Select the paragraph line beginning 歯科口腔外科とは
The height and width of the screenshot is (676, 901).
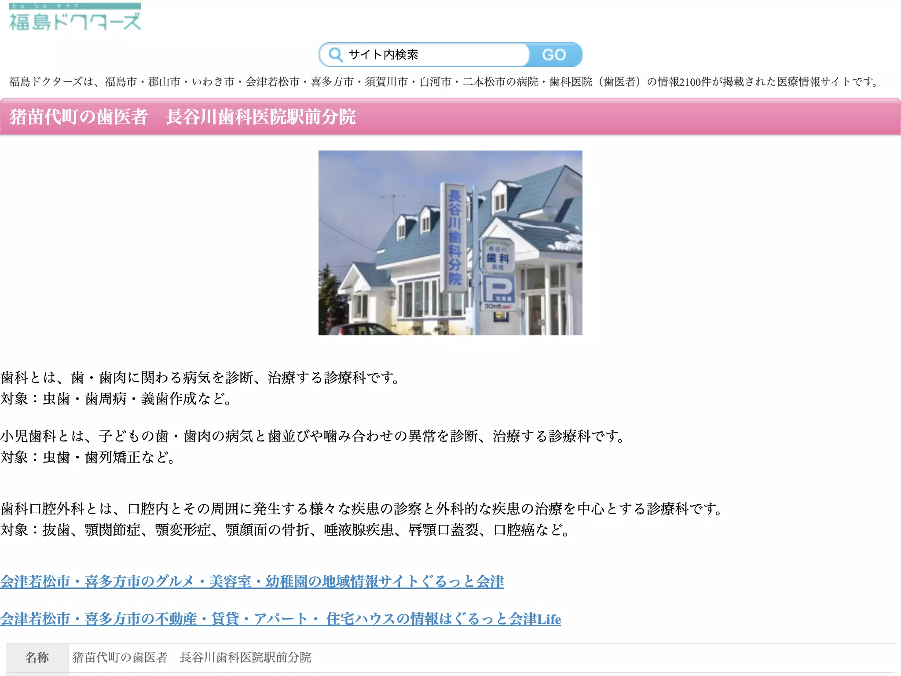coord(363,509)
